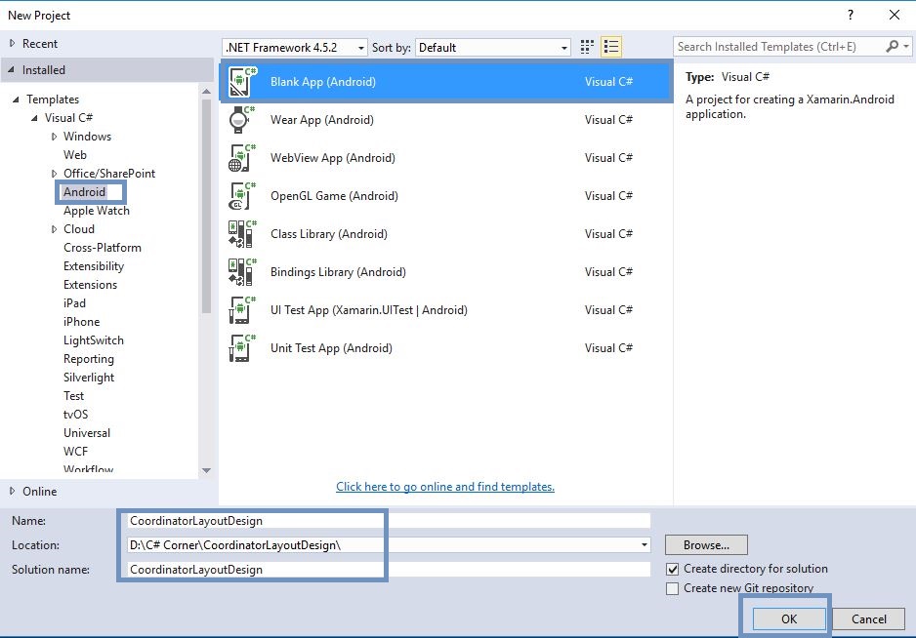
Task: Select UI Test App (Xamarin.UITest | Android) name
Action: click(368, 310)
